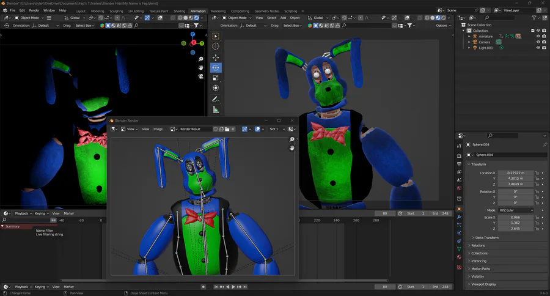Click the Location X value field

click(x=516, y=172)
